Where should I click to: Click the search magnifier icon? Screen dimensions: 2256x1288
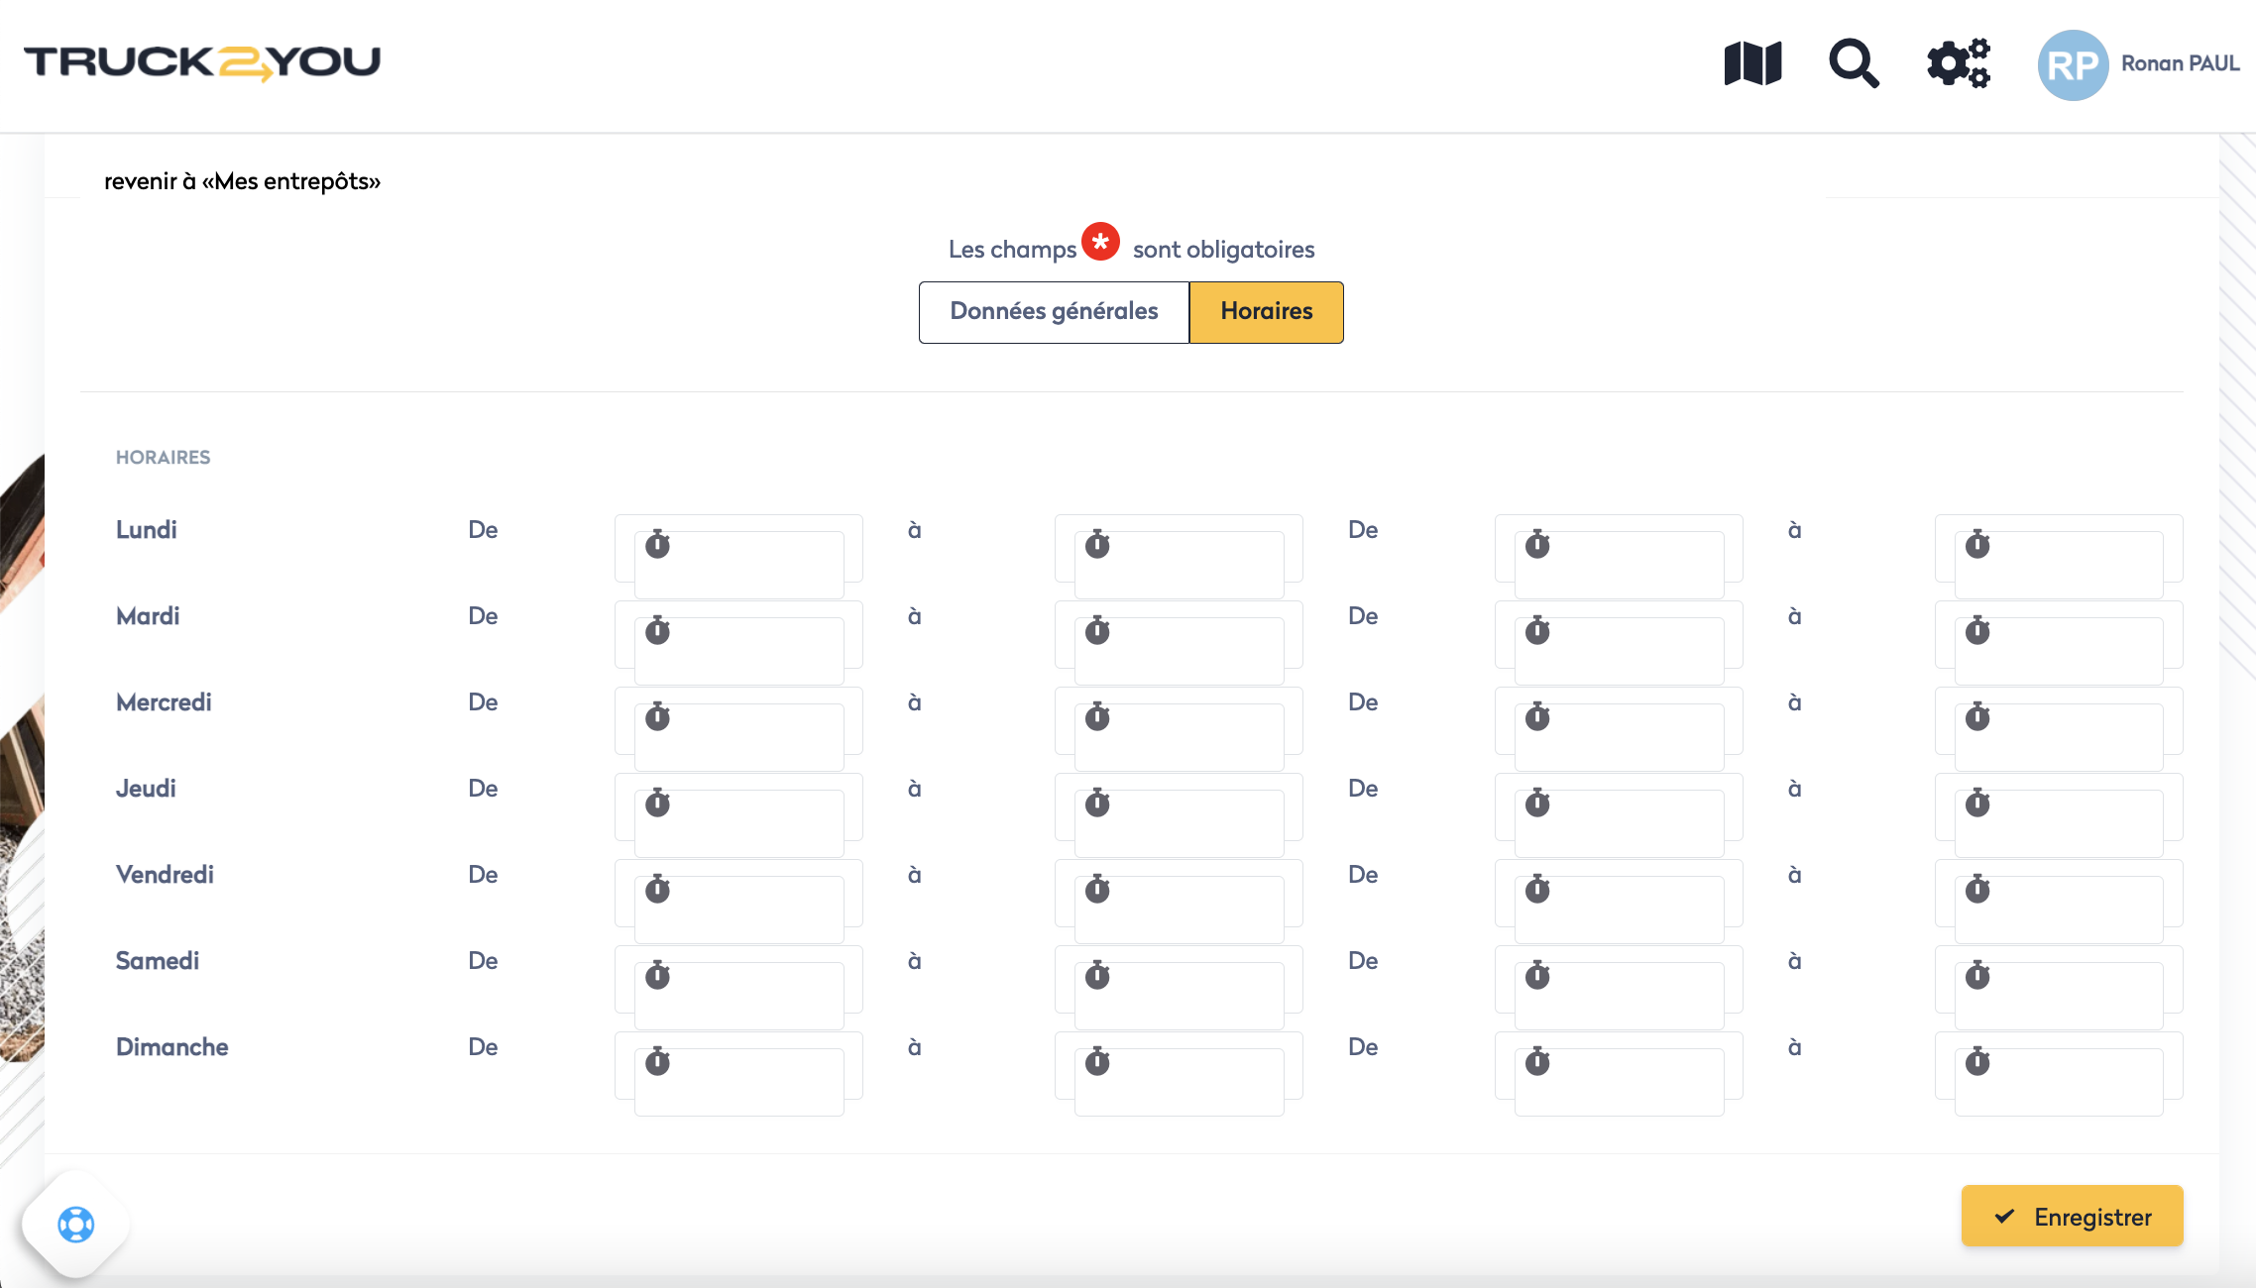1853,63
